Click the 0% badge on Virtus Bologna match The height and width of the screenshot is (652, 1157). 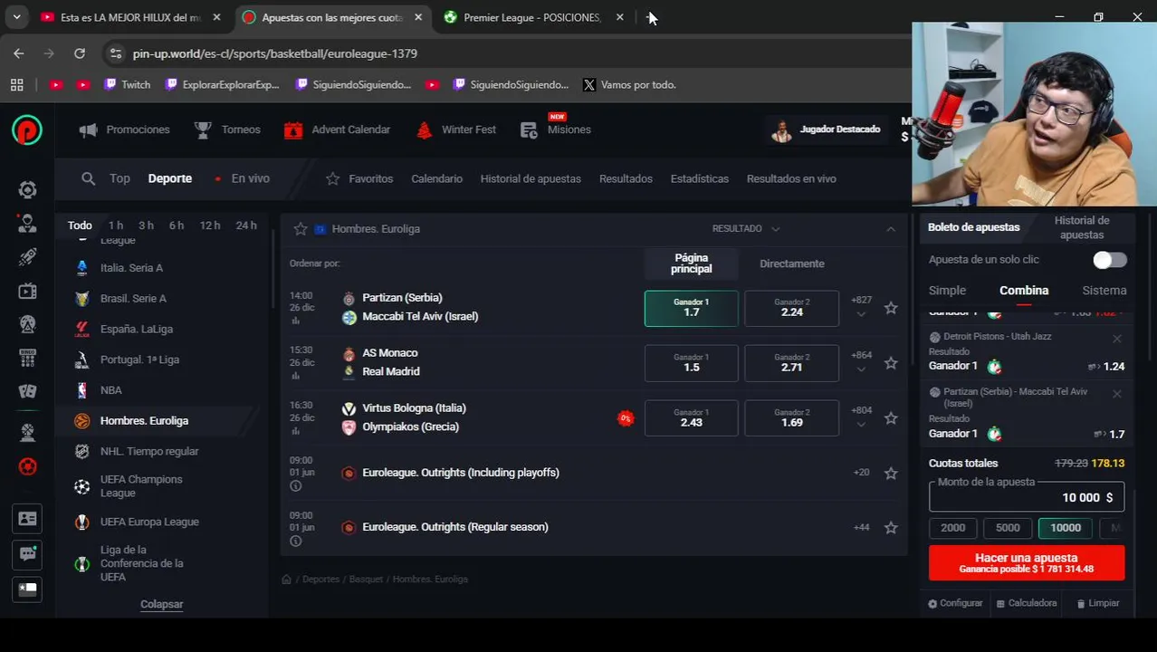tap(625, 418)
